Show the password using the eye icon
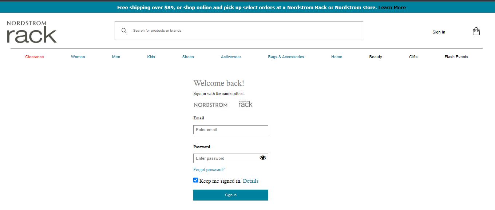 (x=263, y=158)
